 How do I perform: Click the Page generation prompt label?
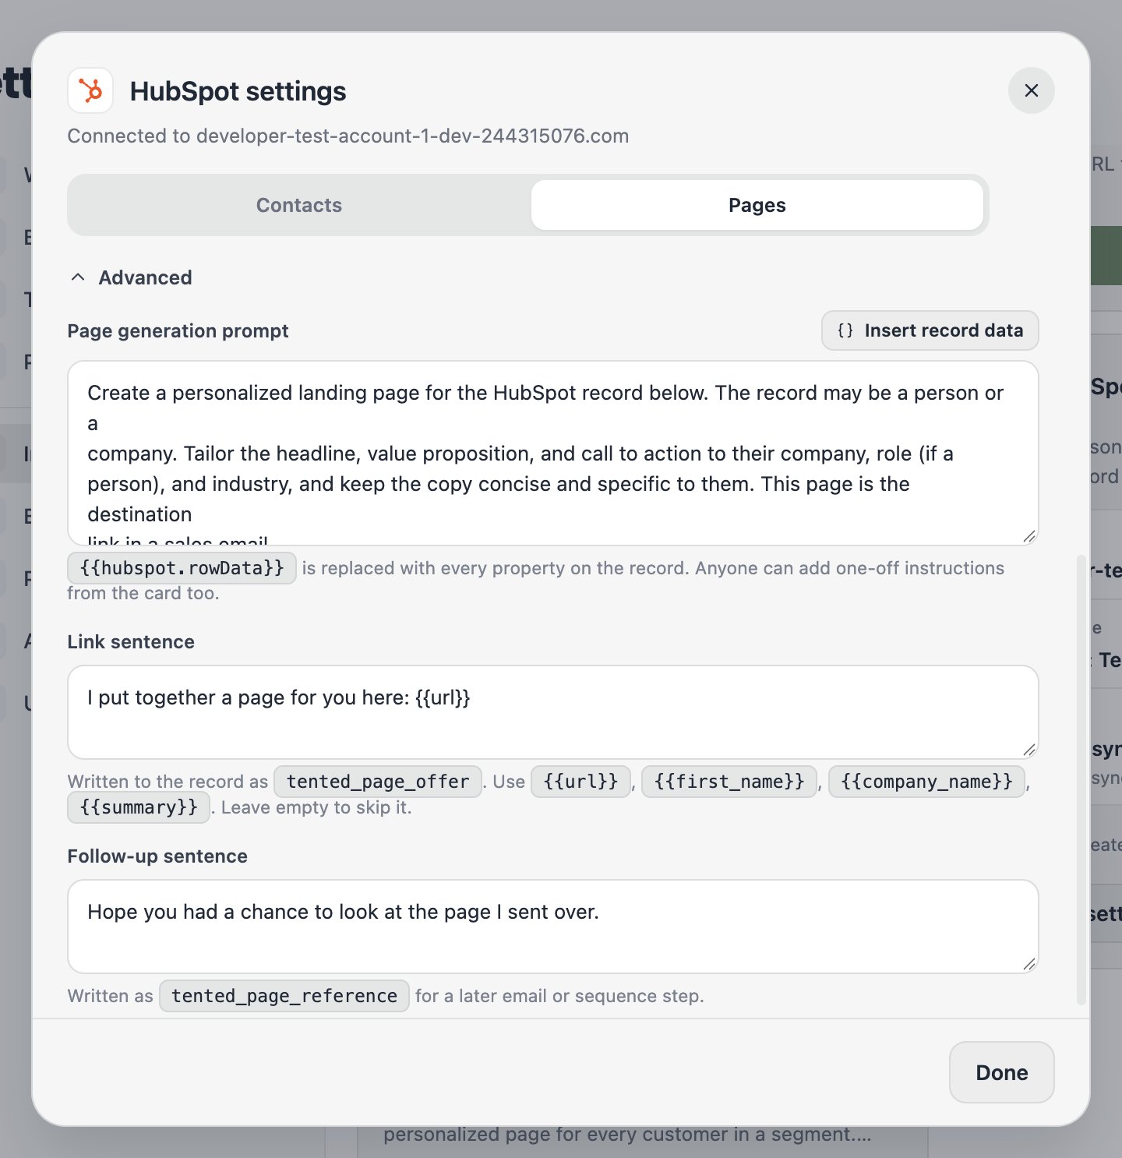point(178,331)
